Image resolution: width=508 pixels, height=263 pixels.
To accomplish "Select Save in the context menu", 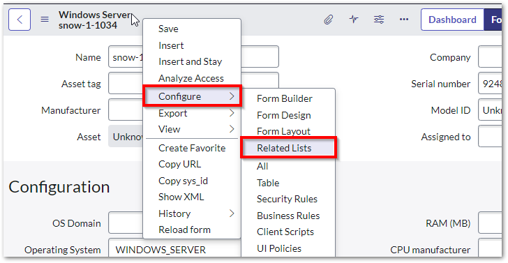I will 192,29.
